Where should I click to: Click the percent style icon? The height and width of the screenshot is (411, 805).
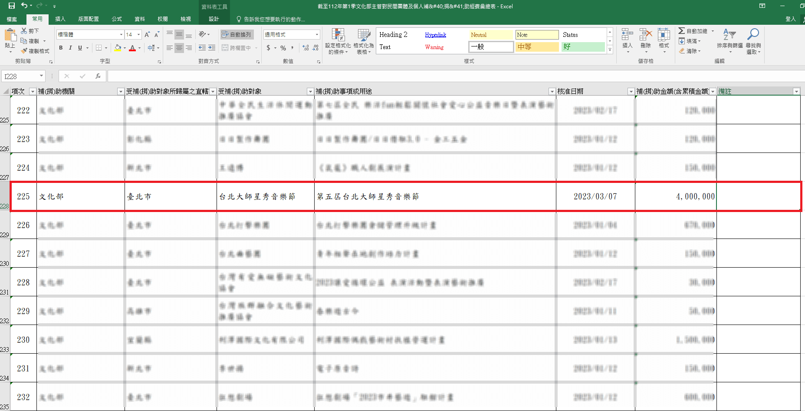283,48
